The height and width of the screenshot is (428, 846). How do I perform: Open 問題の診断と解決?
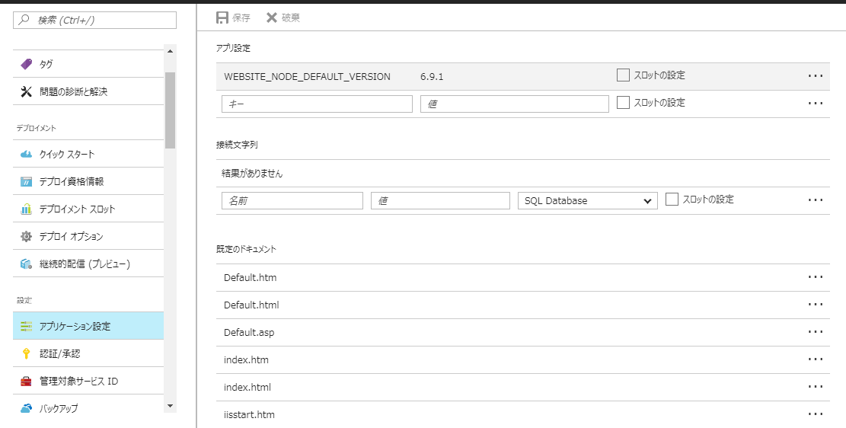[88, 91]
